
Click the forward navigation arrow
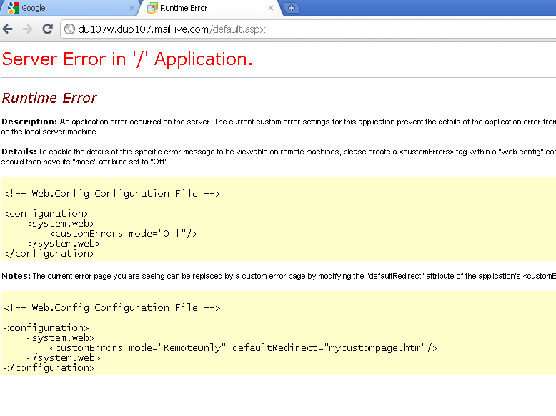click(x=27, y=29)
